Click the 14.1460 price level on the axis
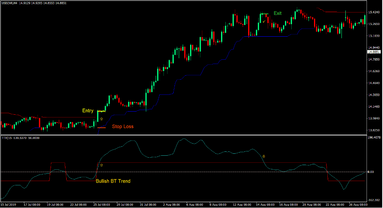 [374, 107]
